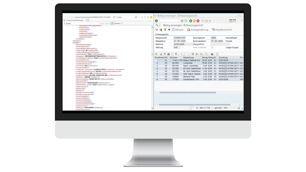Click the Find binoculars icon in the top SAP toolbar
Viewport: 306px width, 172px height.
click(207, 21)
